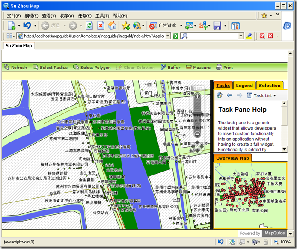Viewport: 297px width, 249px height.
Task: Click the image save picture icon
Action: [189, 26]
